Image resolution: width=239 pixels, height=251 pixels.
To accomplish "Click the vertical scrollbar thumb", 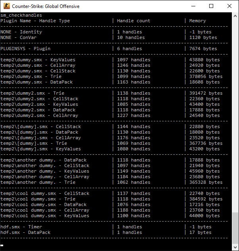I will 235,228.
